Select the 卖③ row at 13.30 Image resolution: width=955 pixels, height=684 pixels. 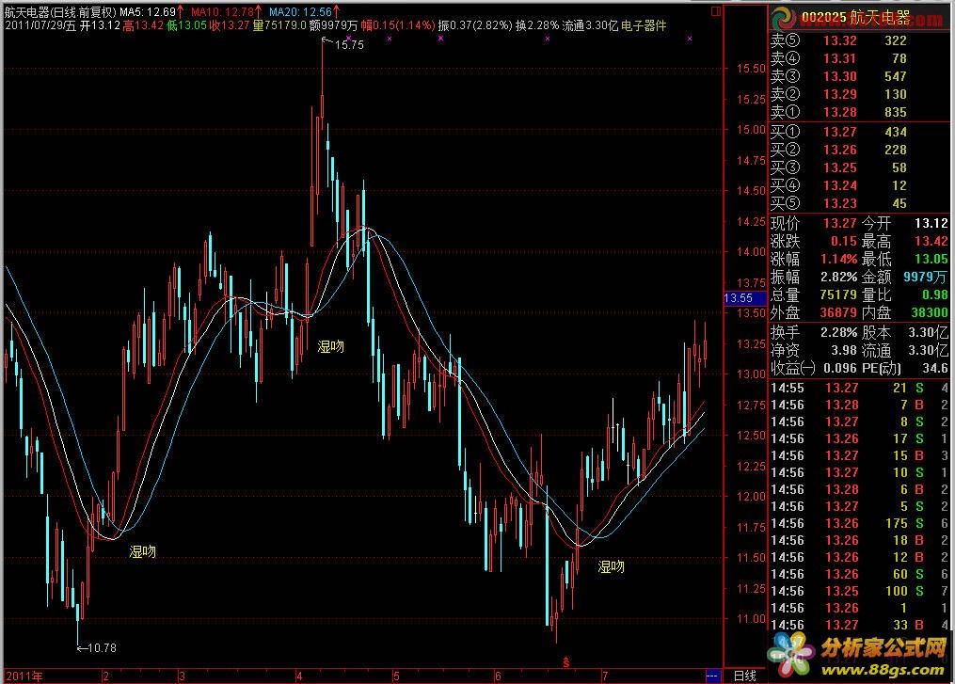pyautogui.click(x=859, y=76)
